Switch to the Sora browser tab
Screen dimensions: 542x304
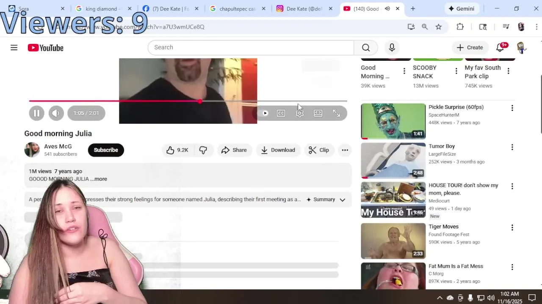tap(36, 8)
